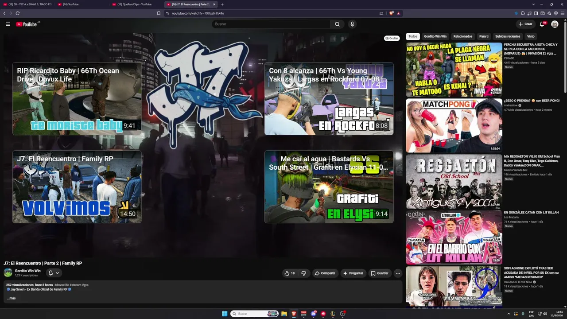
Task: Open the YouTube guide hamburger menu
Action: (8, 24)
